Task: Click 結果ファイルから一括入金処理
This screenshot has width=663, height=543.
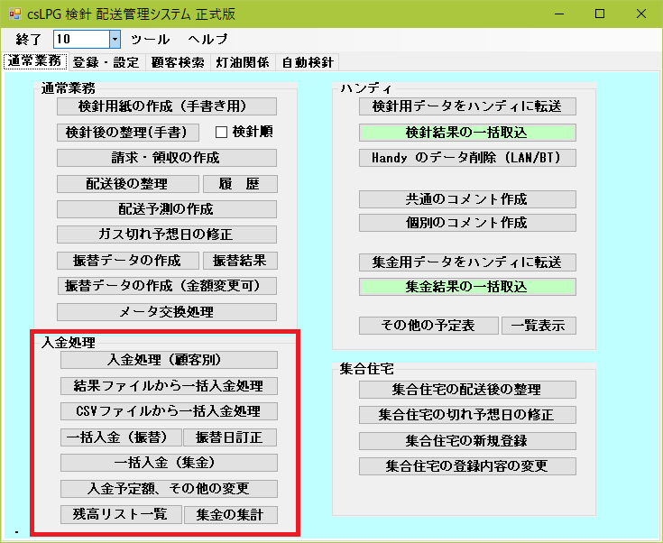Action: point(169,386)
